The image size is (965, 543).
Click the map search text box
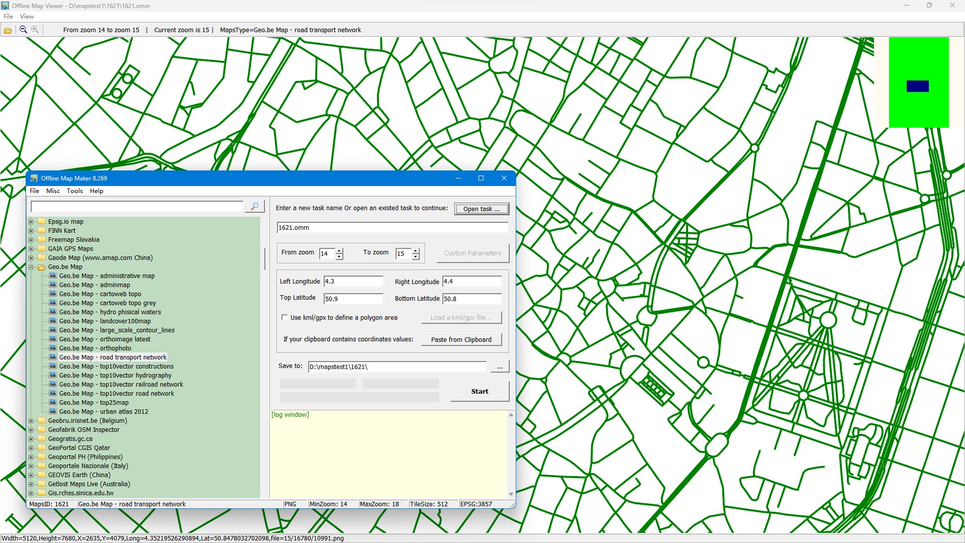click(137, 207)
